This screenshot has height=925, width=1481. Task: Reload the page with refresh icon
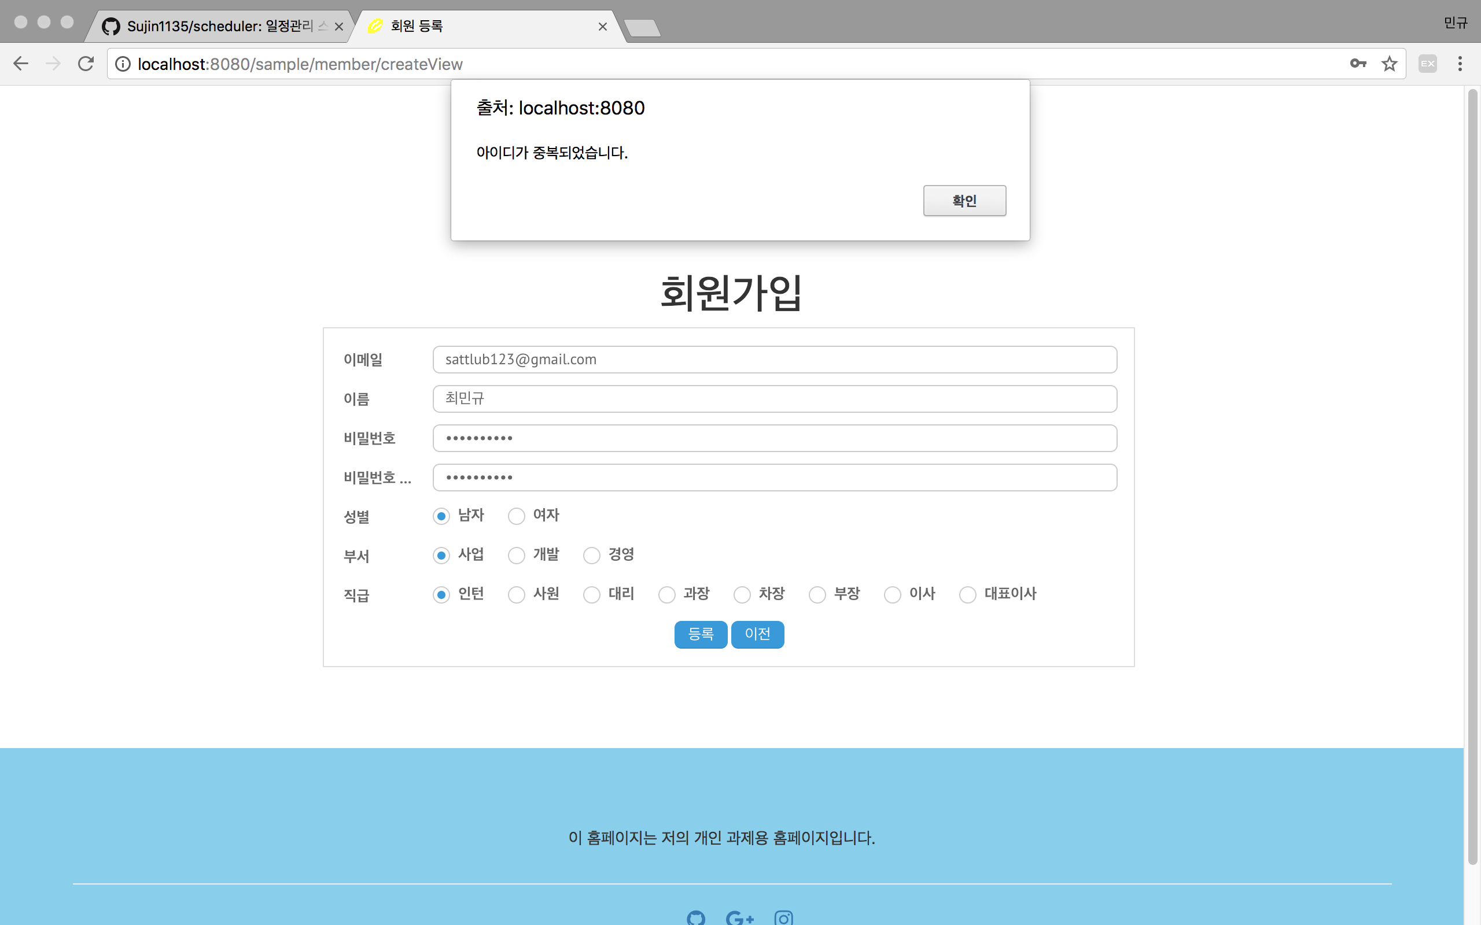tap(86, 64)
